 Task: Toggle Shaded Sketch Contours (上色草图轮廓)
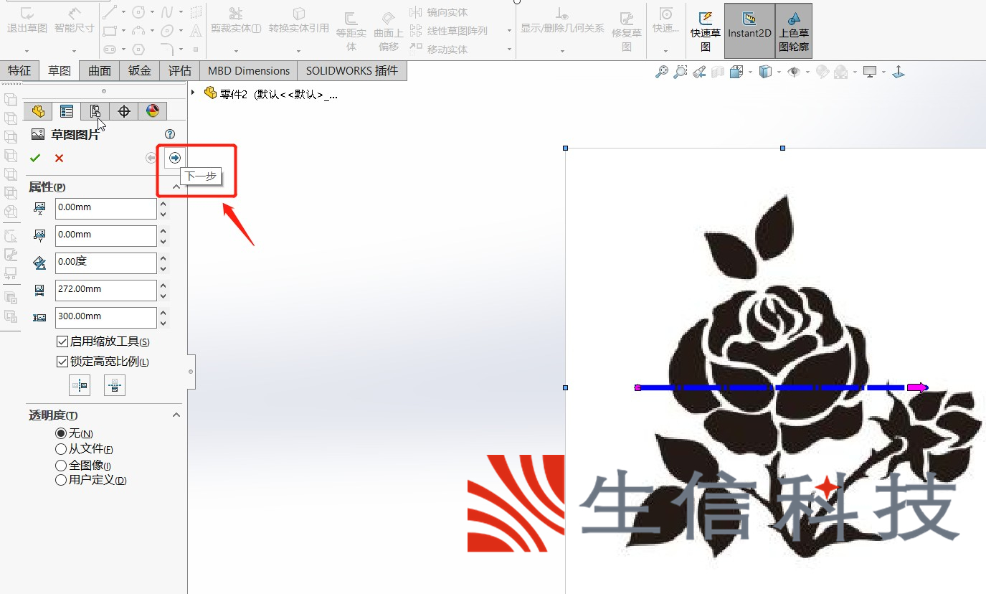coord(794,30)
